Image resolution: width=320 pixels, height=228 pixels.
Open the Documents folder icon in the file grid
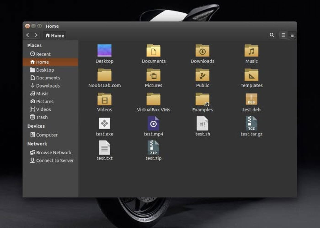tap(154, 51)
